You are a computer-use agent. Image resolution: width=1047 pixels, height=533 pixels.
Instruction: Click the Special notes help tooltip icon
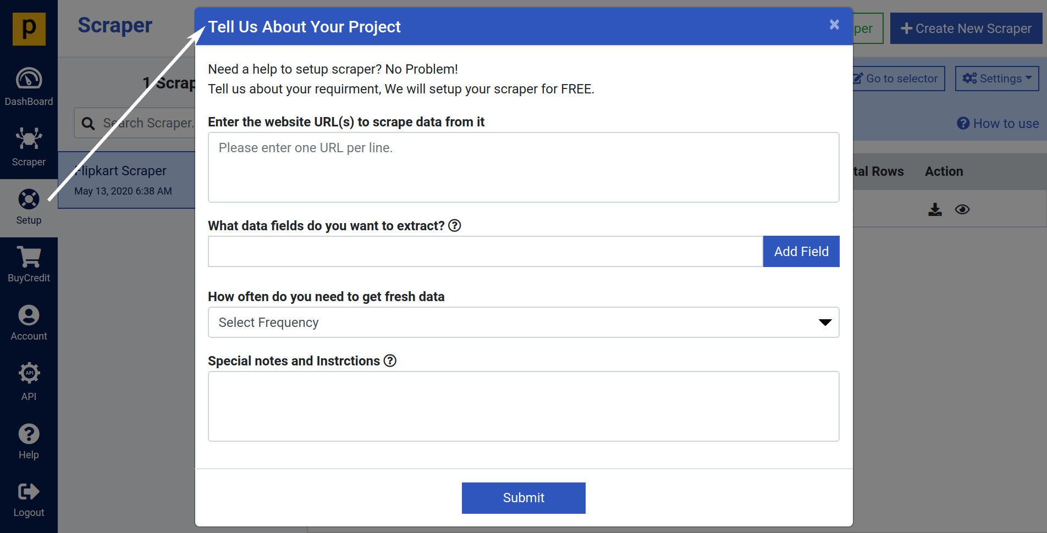point(390,360)
